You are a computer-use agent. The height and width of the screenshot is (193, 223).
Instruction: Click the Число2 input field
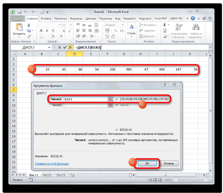[86, 105]
